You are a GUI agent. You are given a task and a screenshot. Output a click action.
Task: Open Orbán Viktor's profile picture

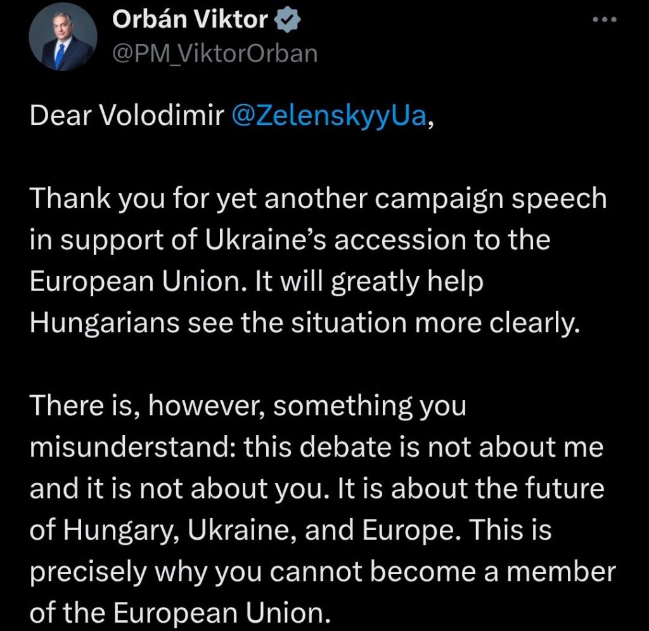(63, 40)
